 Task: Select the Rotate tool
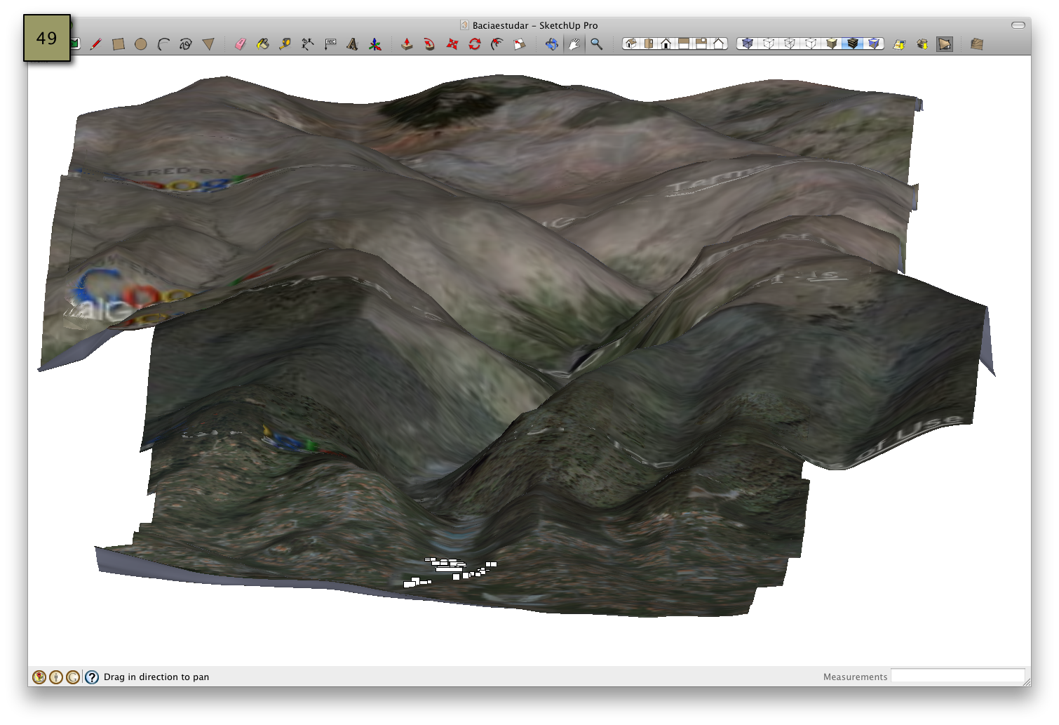475,44
